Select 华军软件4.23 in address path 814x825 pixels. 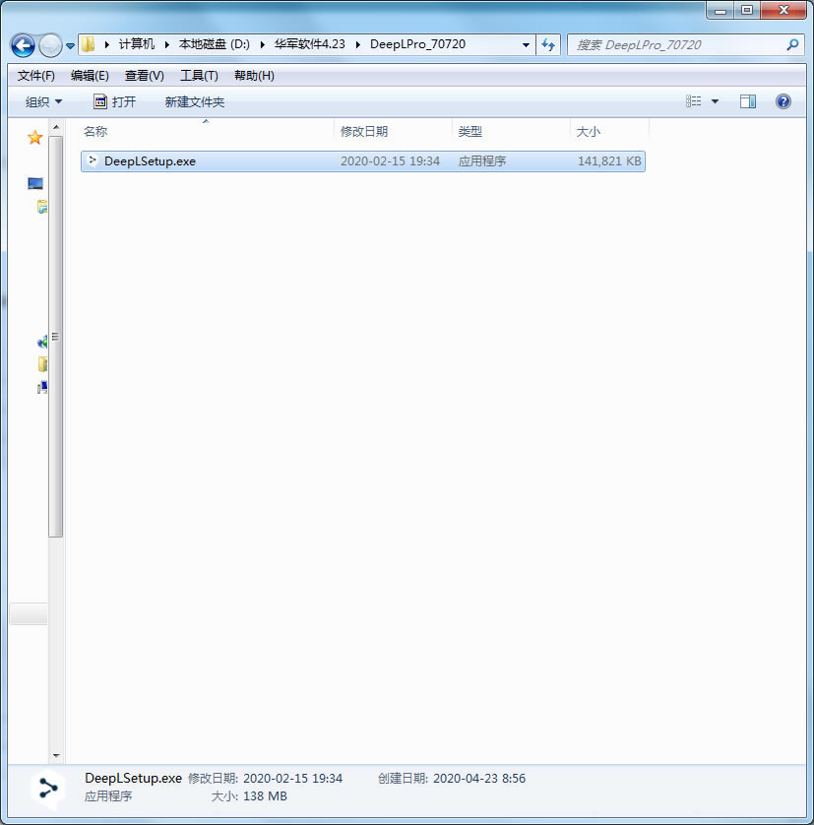click(x=309, y=44)
